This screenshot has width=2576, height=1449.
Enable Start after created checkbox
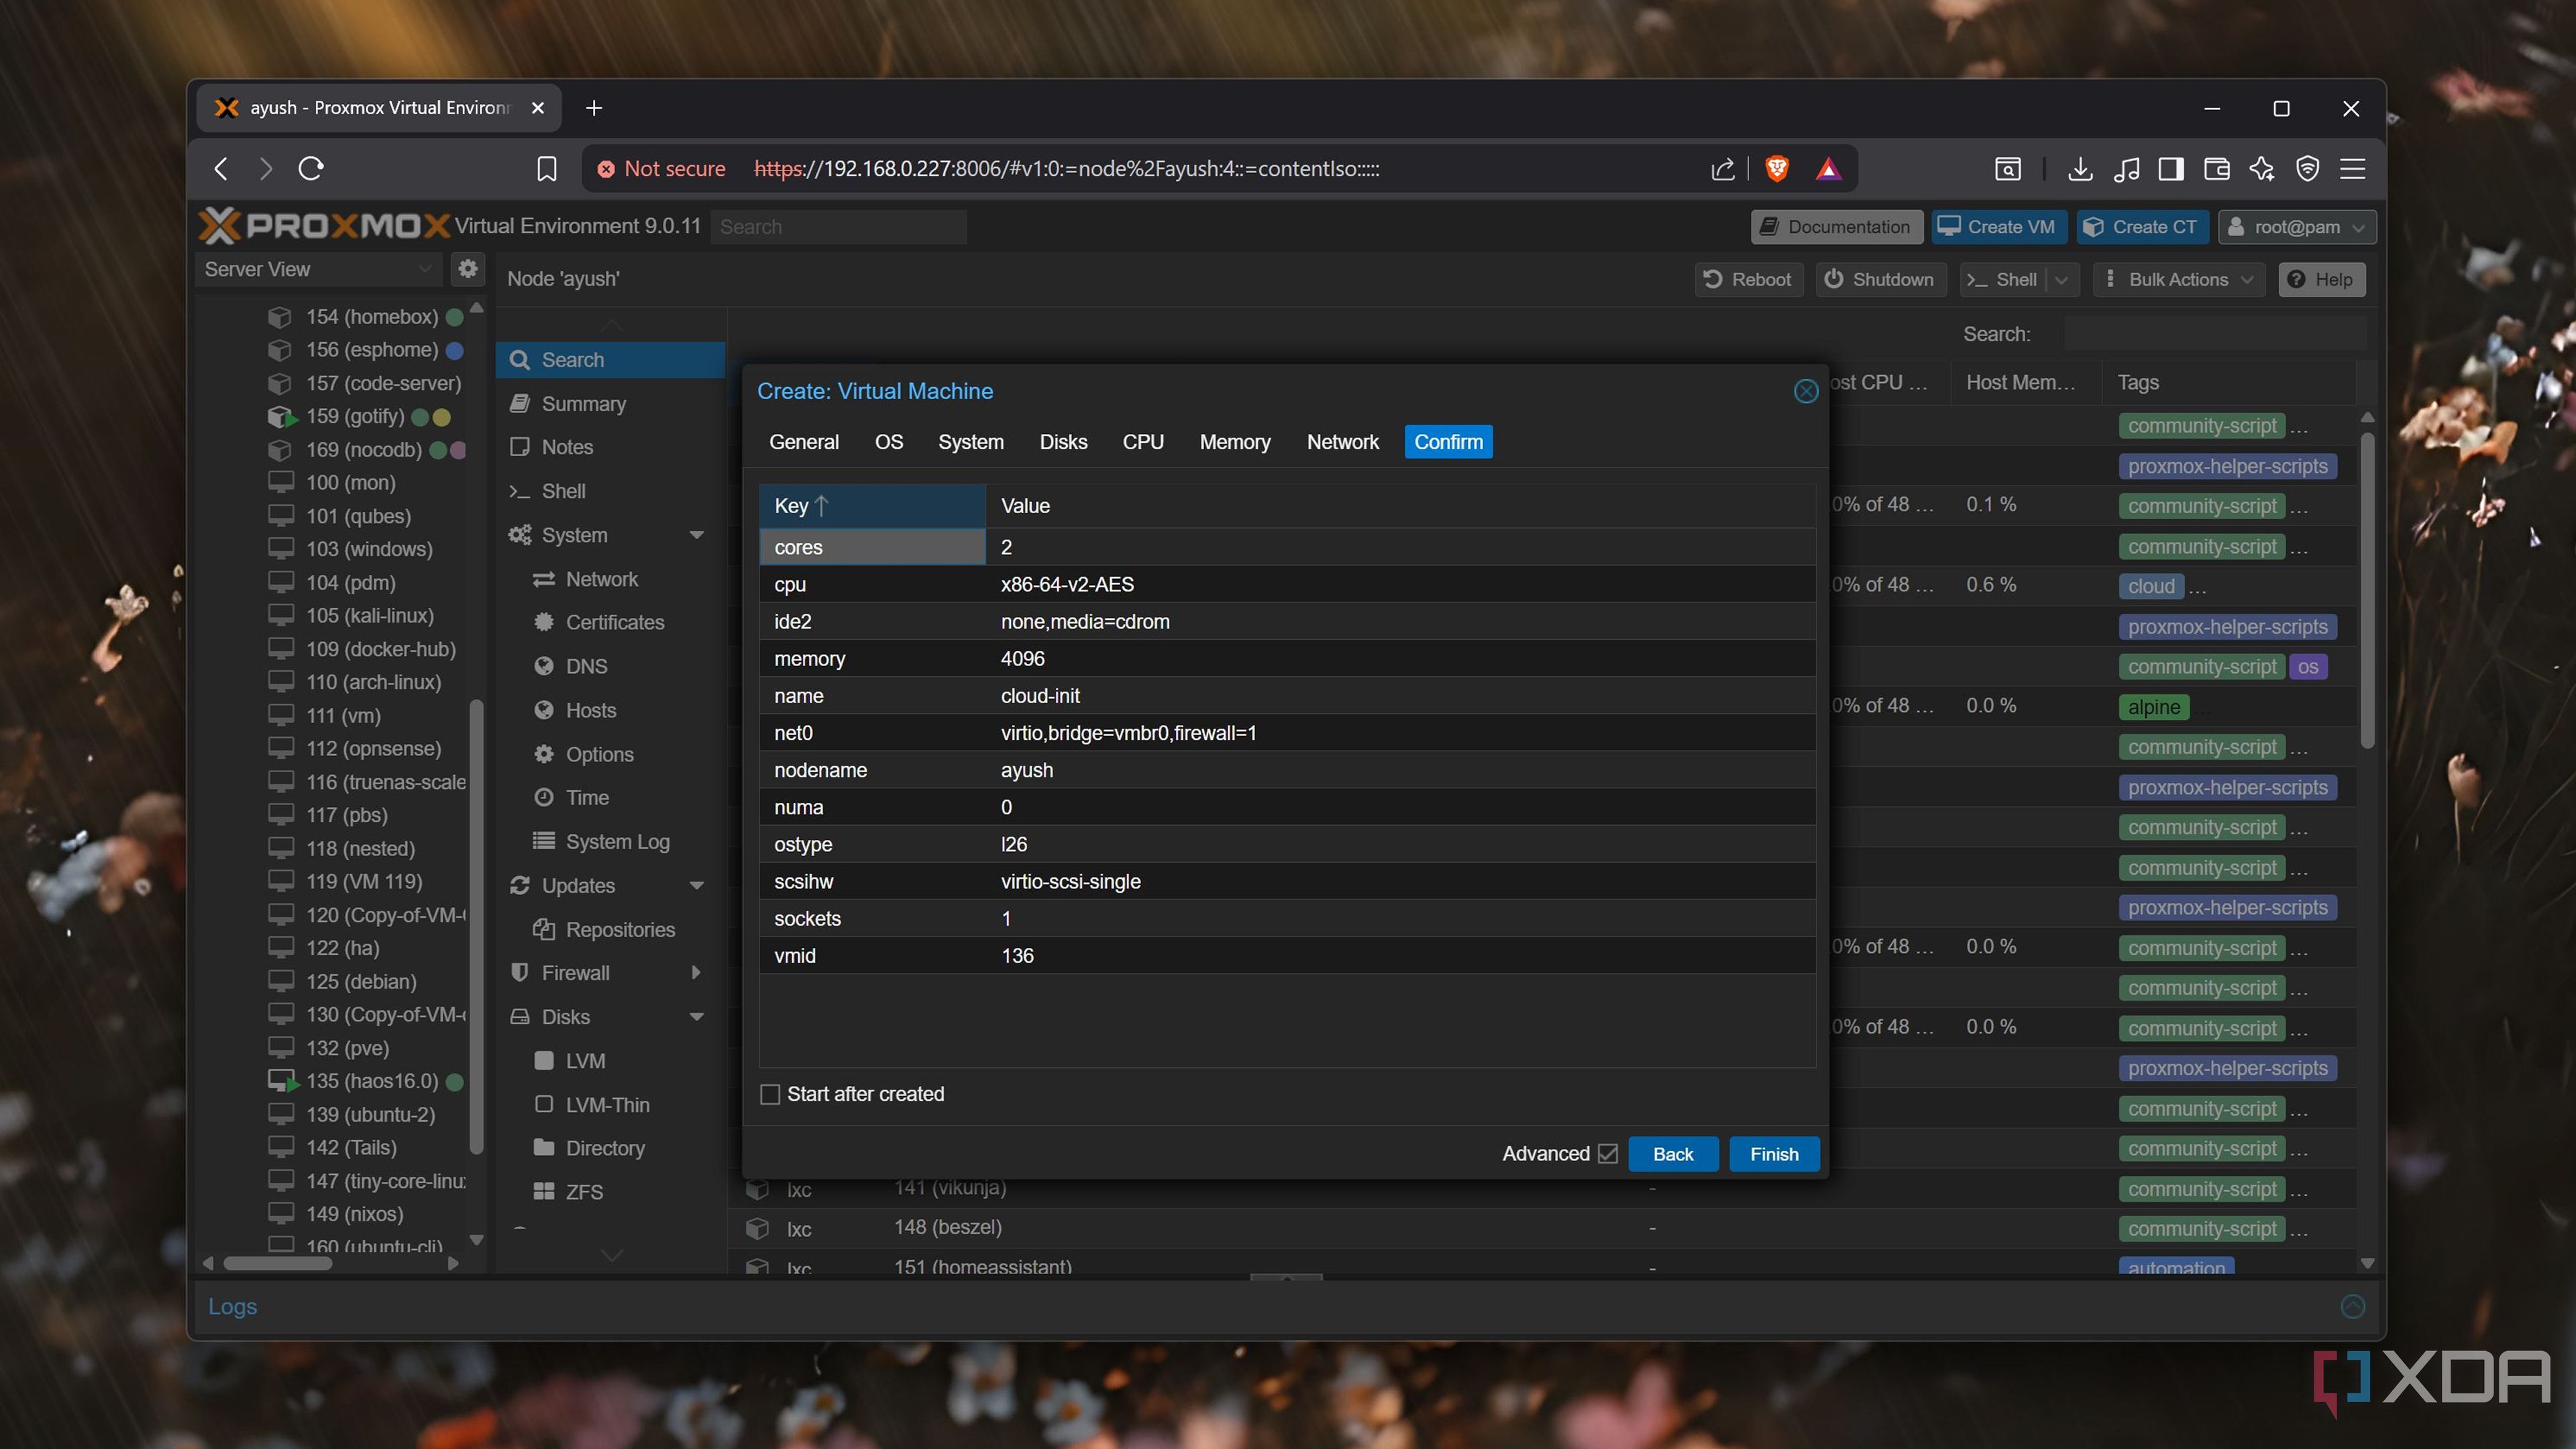coord(770,1094)
